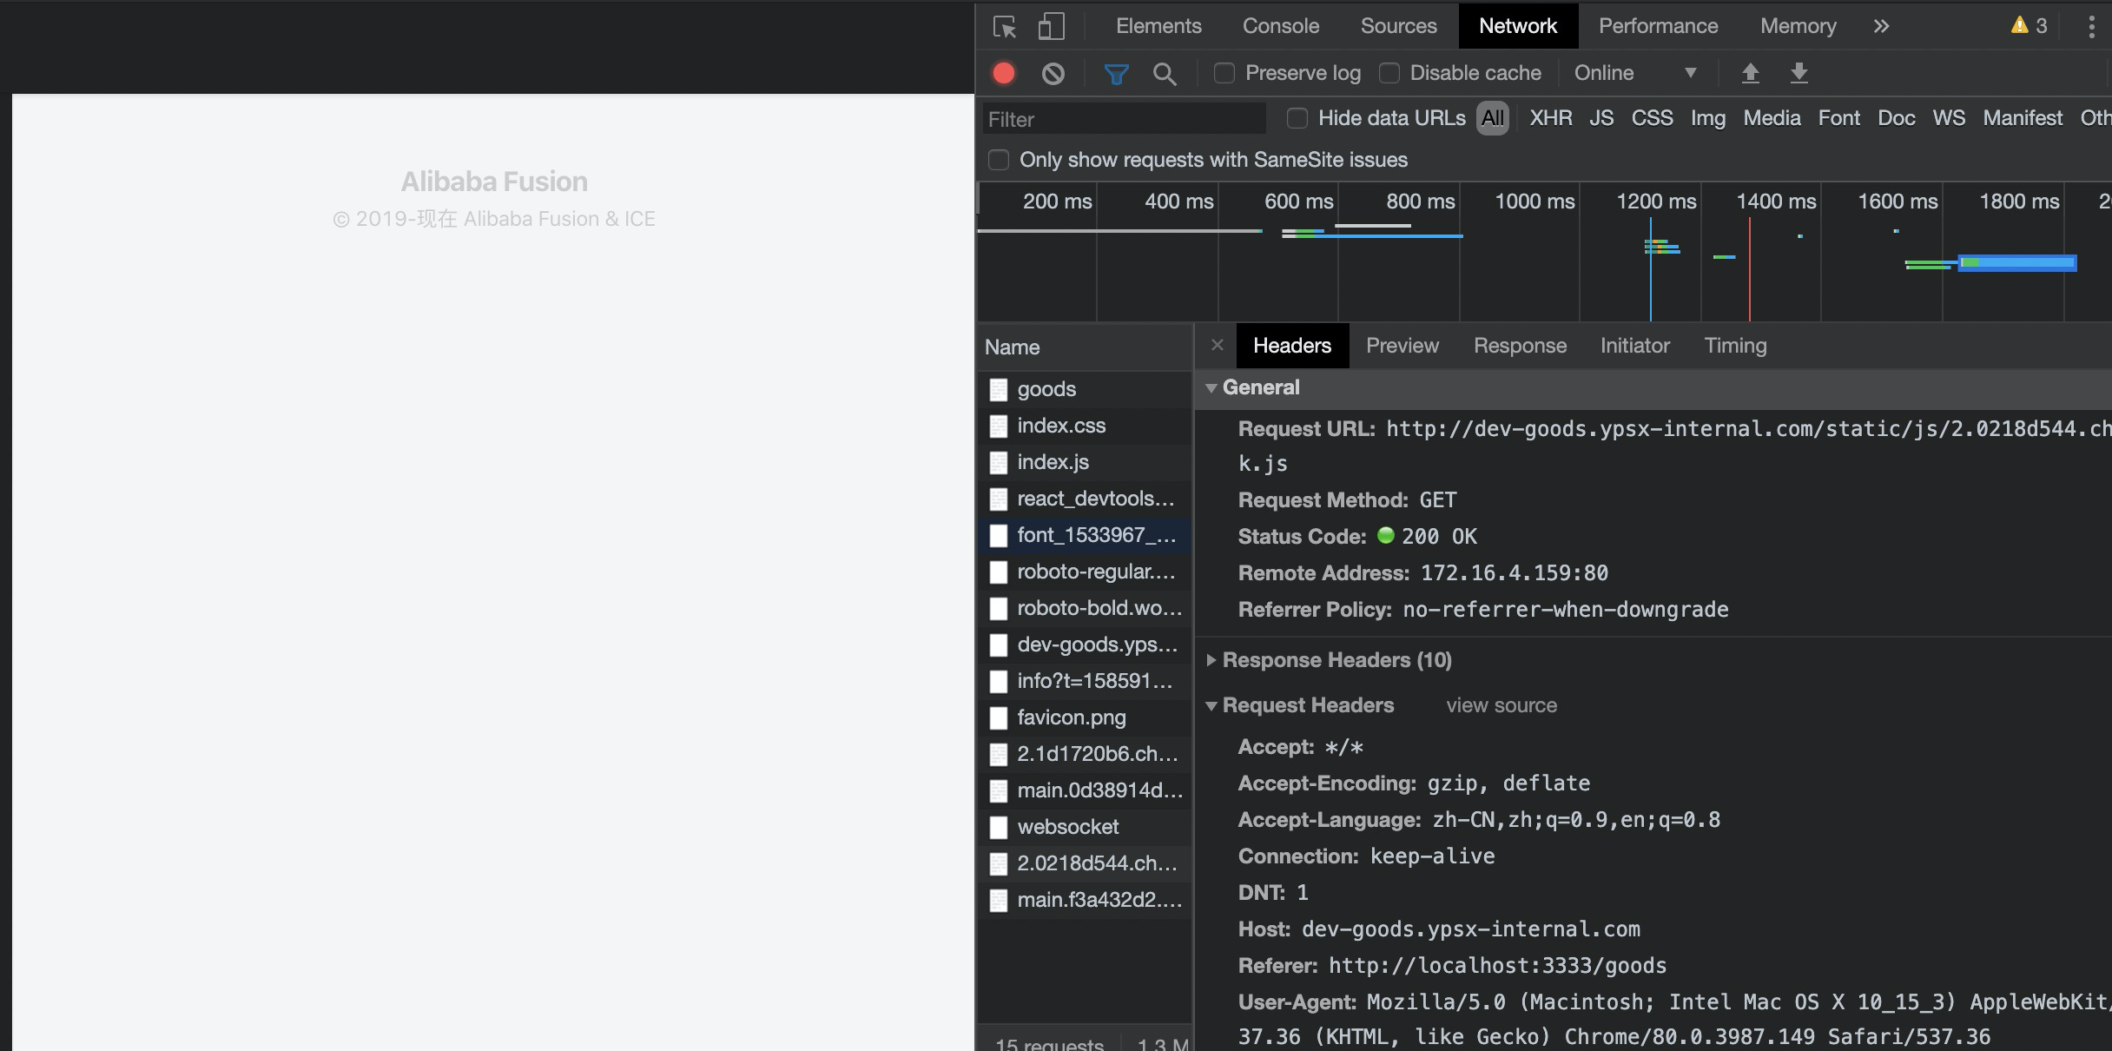Enable the Preserve log checkbox

tap(1224, 73)
